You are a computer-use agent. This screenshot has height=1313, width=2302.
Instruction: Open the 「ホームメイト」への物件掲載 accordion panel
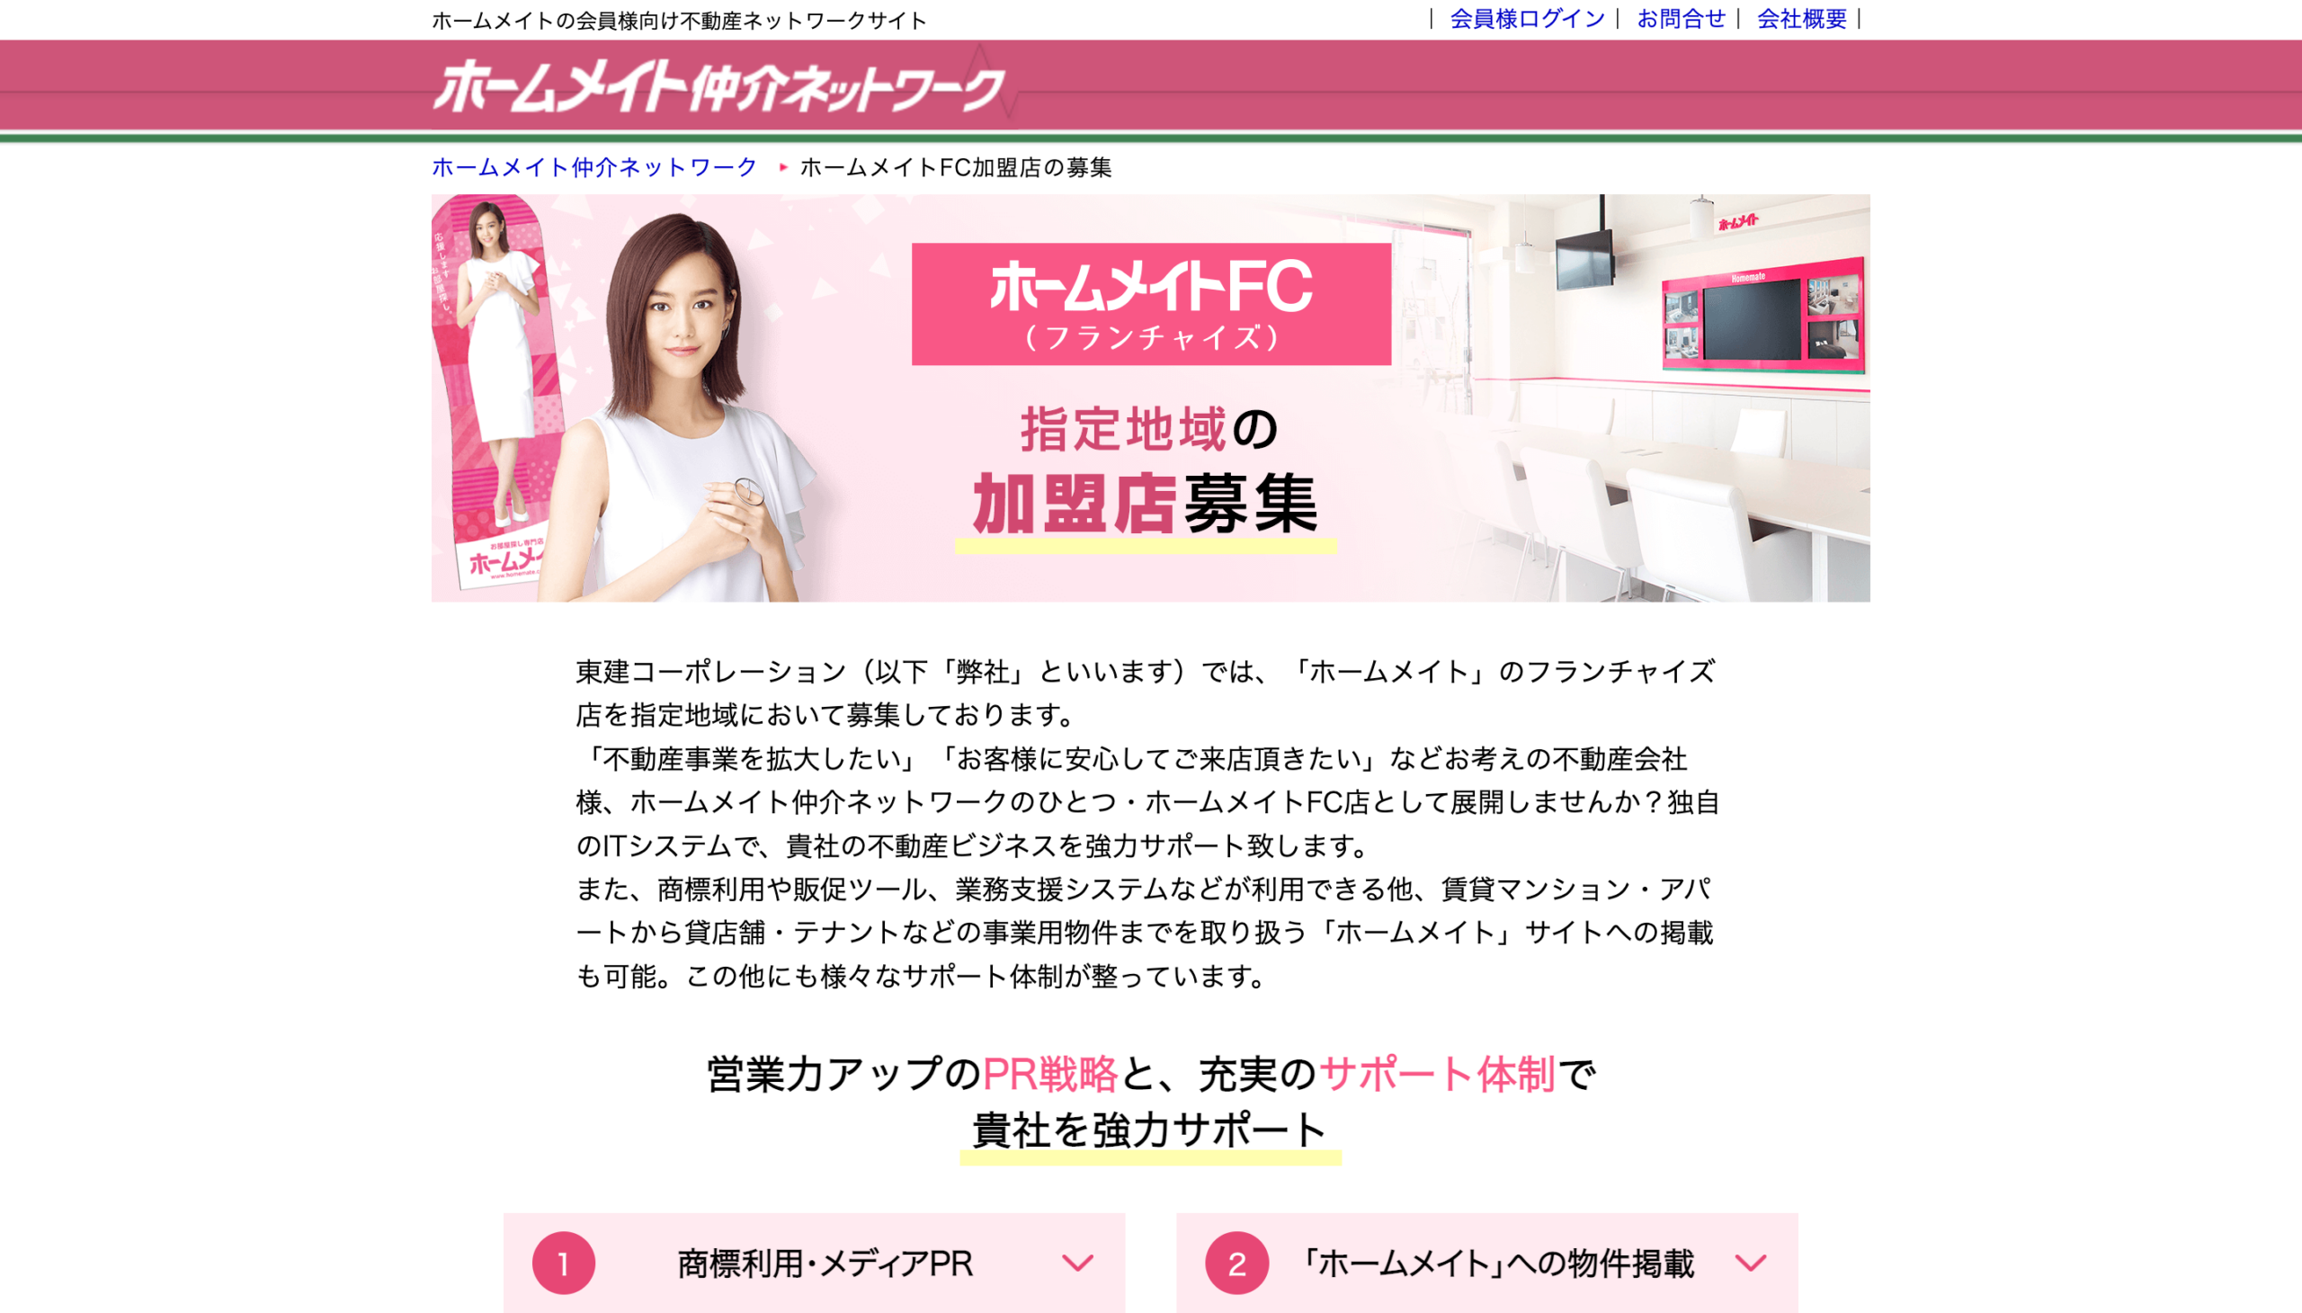(1487, 1263)
